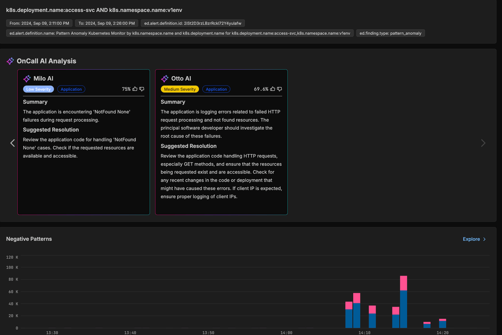Image resolution: width=502 pixels, height=335 pixels.
Task: Click the sparkle icon beside Milo AI
Action: tap(27, 78)
